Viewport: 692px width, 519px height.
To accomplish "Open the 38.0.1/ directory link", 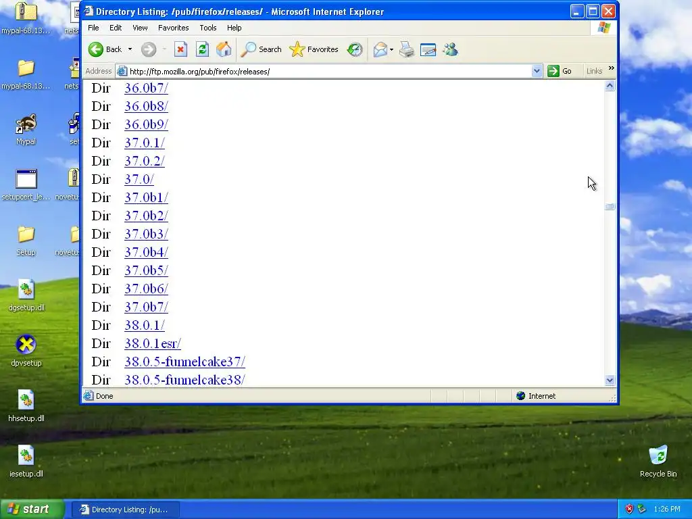I will tap(145, 325).
